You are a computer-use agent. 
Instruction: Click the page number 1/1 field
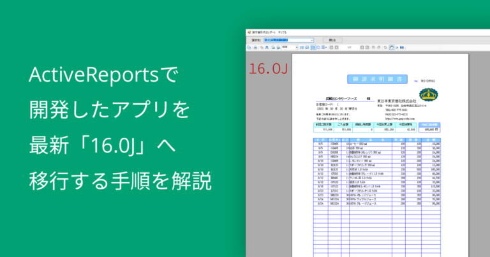pos(350,47)
